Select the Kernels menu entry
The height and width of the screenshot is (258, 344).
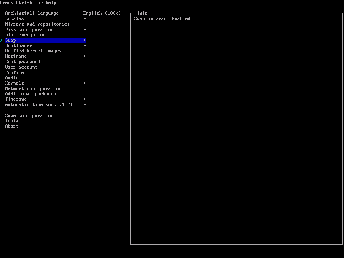14,83
